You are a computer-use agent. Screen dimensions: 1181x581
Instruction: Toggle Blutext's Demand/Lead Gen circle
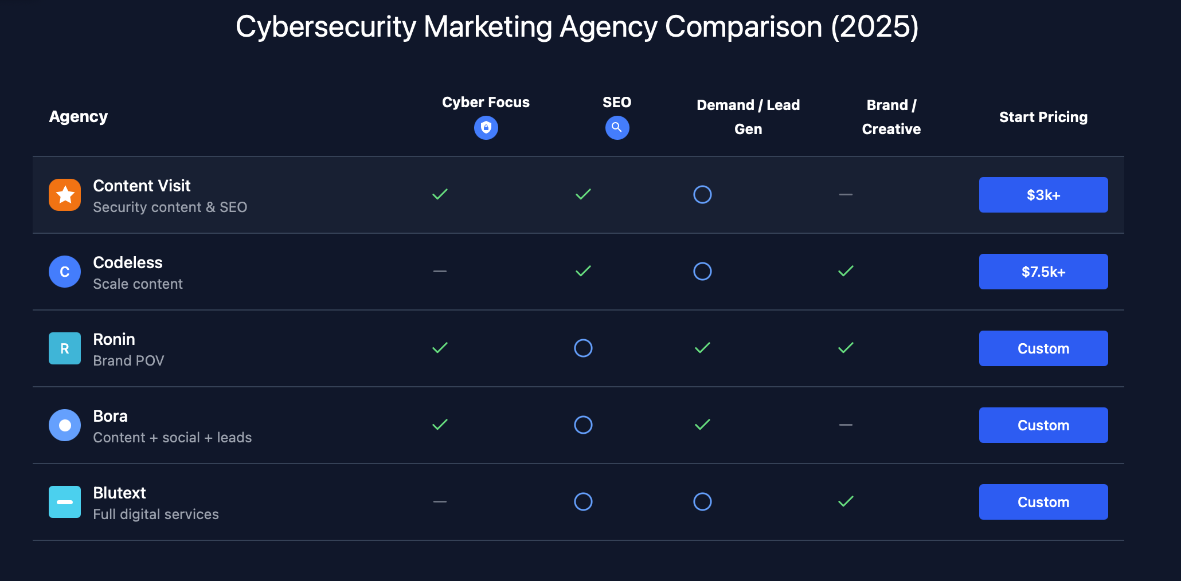[x=702, y=502]
